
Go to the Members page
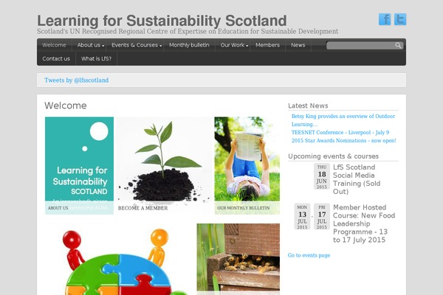pyautogui.click(x=267, y=45)
